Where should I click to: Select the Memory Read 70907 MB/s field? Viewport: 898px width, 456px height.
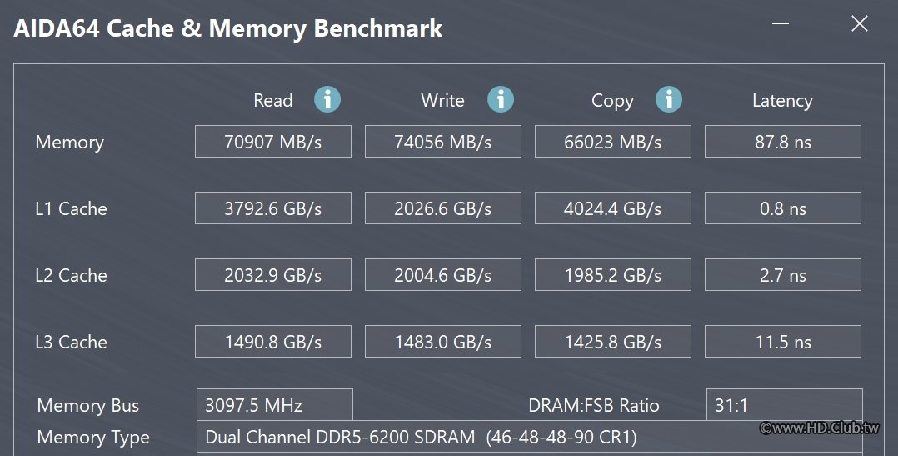tap(273, 142)
